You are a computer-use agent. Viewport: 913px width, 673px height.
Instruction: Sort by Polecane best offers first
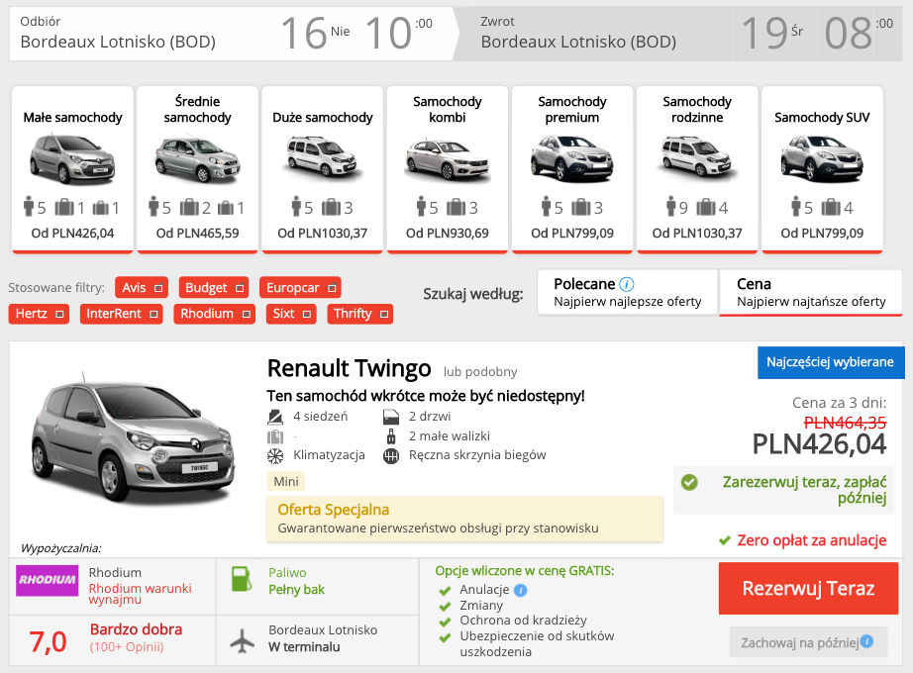[x=628, y=292]
